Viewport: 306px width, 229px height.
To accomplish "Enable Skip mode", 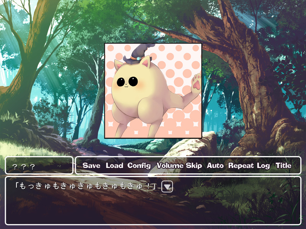I will click(x=194, y=166).
